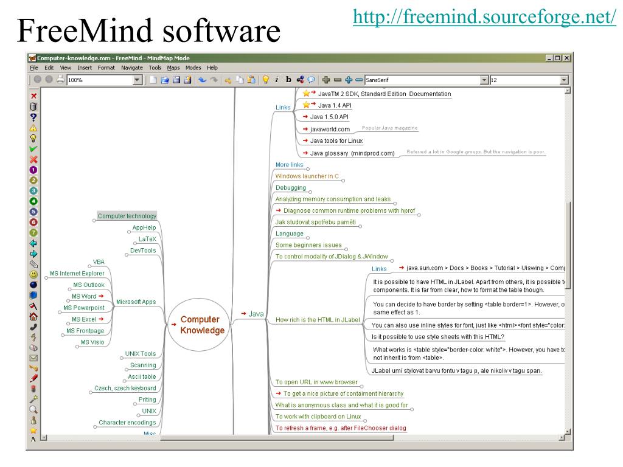Add the magnifying glass icon
This screenshot has width=623, height=467.
[33, 409]
